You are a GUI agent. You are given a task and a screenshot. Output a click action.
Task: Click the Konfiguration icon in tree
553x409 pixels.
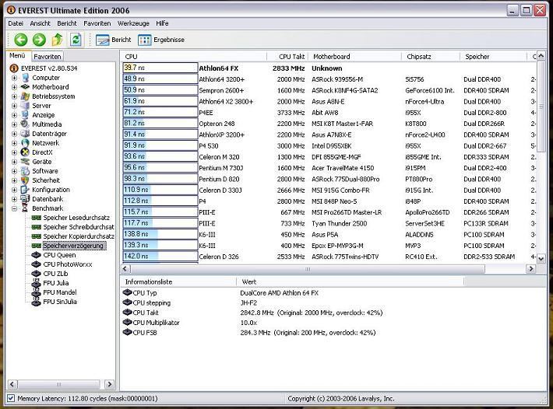click(26, 190)
